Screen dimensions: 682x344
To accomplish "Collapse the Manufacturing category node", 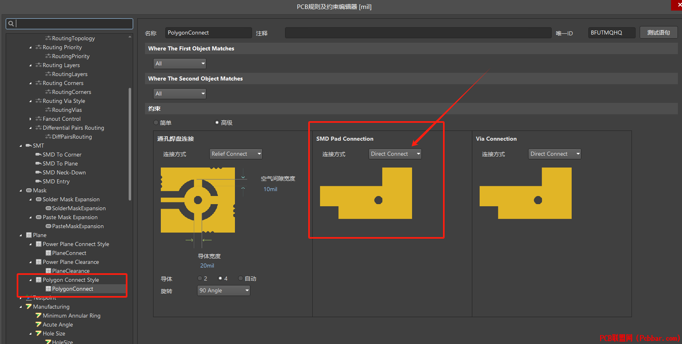I will tap(21, 307).
